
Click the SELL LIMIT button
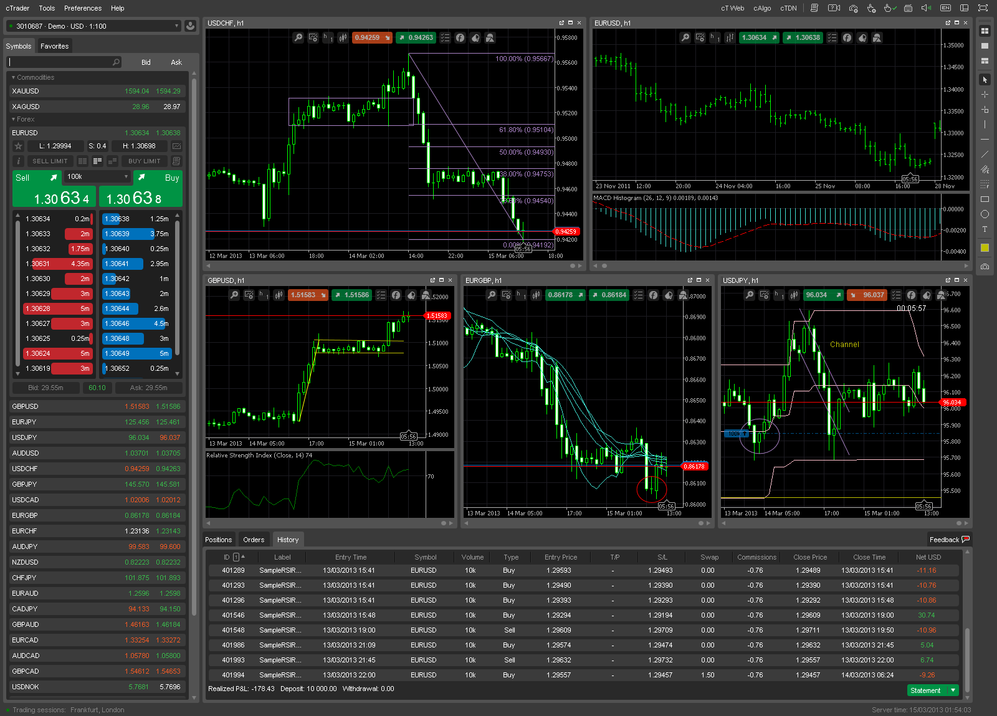pos(49,161)
